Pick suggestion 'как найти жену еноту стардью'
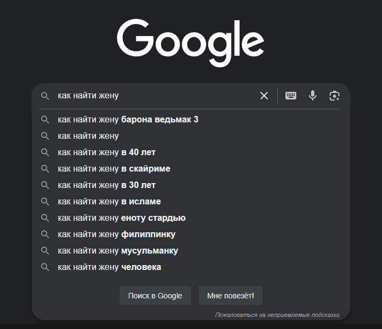Viewport: 382px width, 329px height. click(191, 218)
